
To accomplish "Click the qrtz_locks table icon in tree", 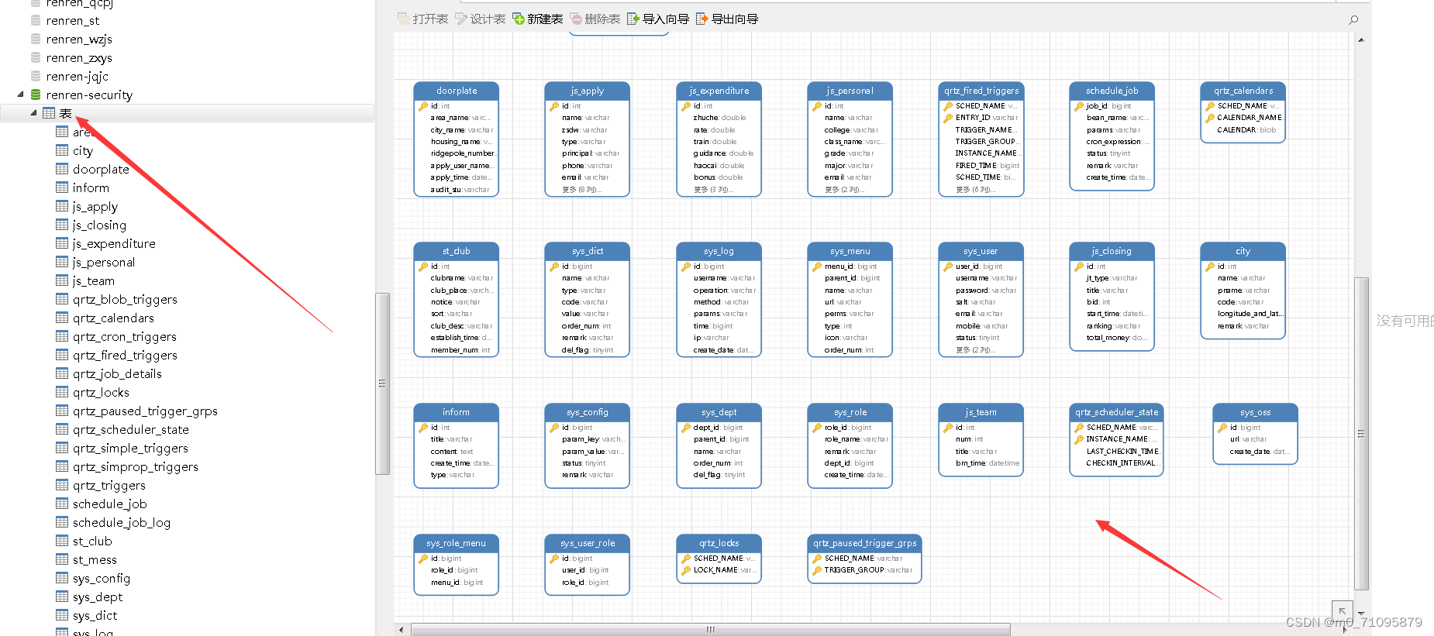I will tap(62, 392).
